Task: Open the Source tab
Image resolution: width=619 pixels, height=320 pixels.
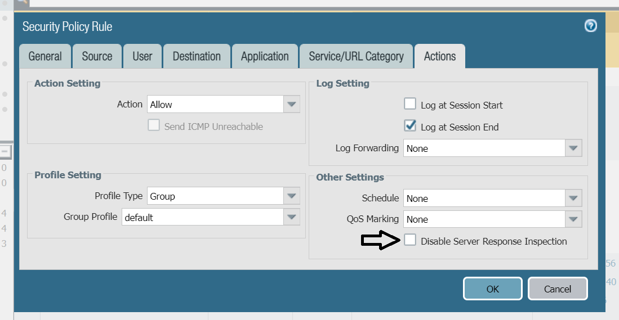Action: 97,56
